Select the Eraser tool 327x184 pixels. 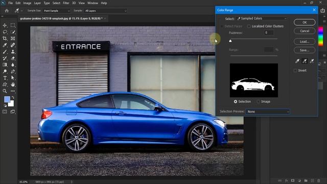(13, 58)
